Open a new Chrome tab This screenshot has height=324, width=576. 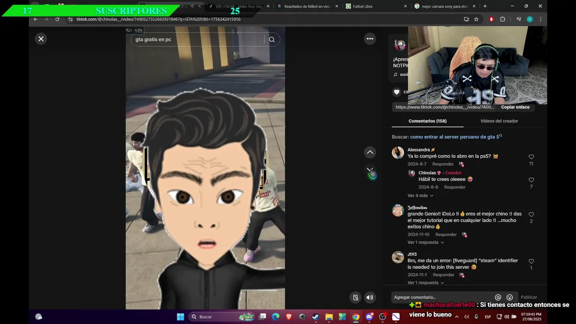pyautogui.click(x=485, y=6)
